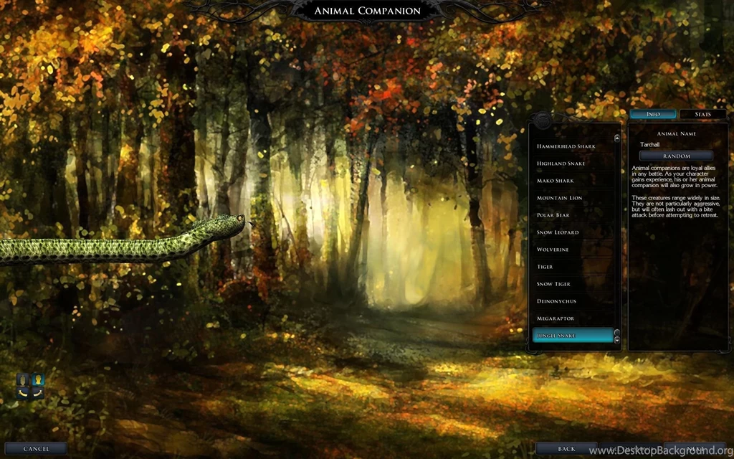Choose Polar Bear from the list
734x459 pixels.
[553, 215]
